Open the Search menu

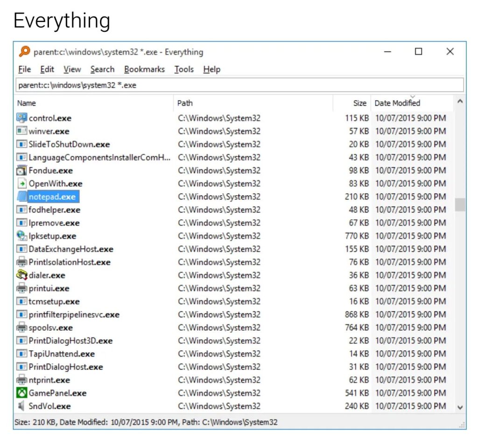point(102,69)
